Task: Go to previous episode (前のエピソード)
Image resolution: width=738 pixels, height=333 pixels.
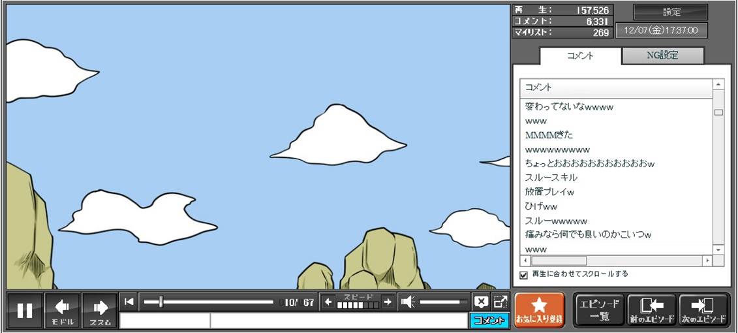Action: tap(651, 310)
